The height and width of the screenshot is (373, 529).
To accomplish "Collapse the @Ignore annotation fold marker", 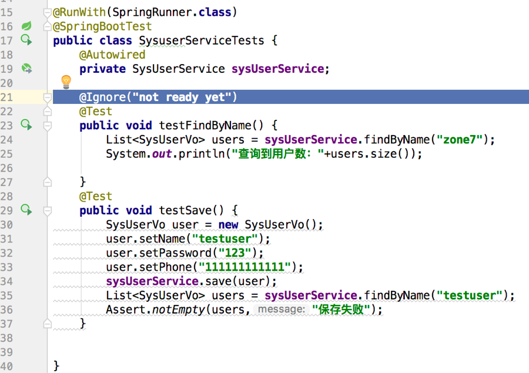I will [48, 98].
